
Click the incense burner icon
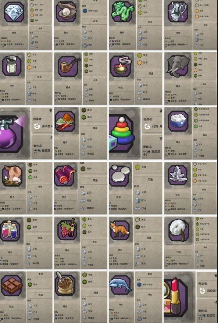tap(121, 66)
